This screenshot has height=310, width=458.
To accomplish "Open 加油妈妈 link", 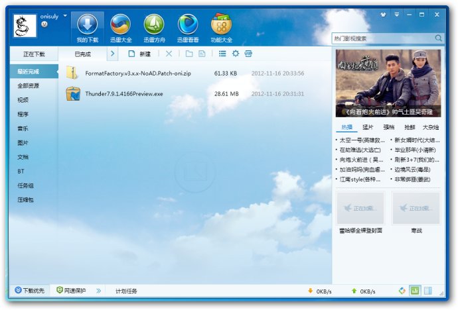I will (362, 170).
